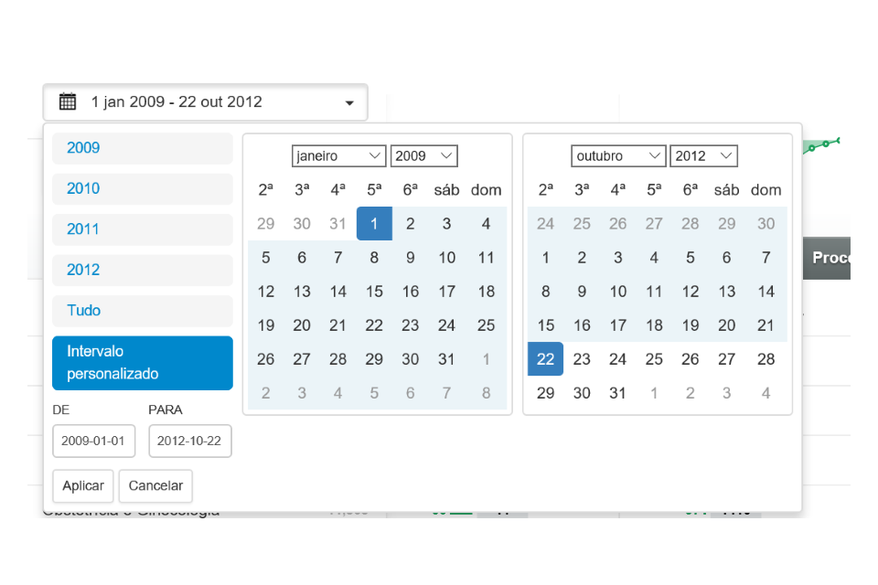
Task: Select day 28 in the October 2012 calendar's fifth week row
Action: 766,359
